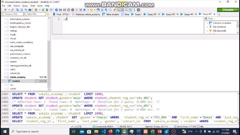Open the Help menu

(x=47, y=6)
